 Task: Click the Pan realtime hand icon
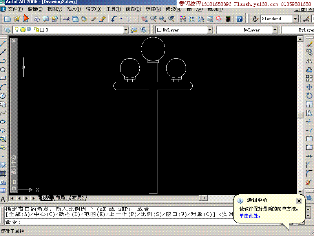click(x=144, y=19)
